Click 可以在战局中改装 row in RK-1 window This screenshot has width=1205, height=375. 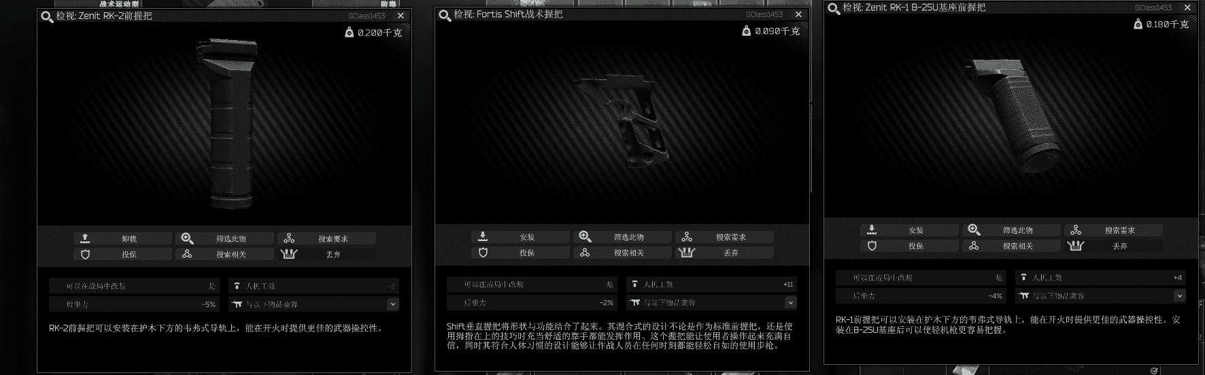click(x=920, y=277)
